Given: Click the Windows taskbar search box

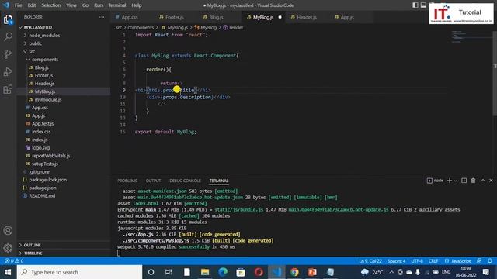Looking at the screenshot, I should (x=79, y=272).
